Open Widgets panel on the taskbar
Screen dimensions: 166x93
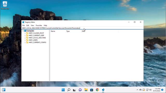click(4, 90)
